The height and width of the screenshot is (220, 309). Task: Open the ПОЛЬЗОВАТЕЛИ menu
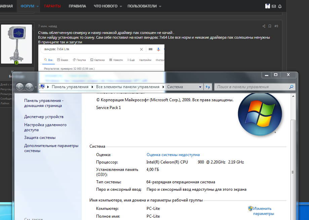pyautogui.click(x=142, y=6)
